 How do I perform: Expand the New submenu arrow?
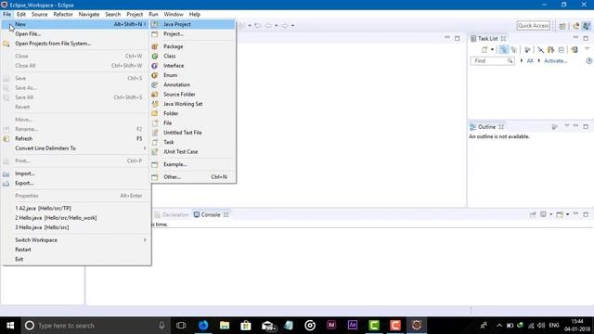145,24
